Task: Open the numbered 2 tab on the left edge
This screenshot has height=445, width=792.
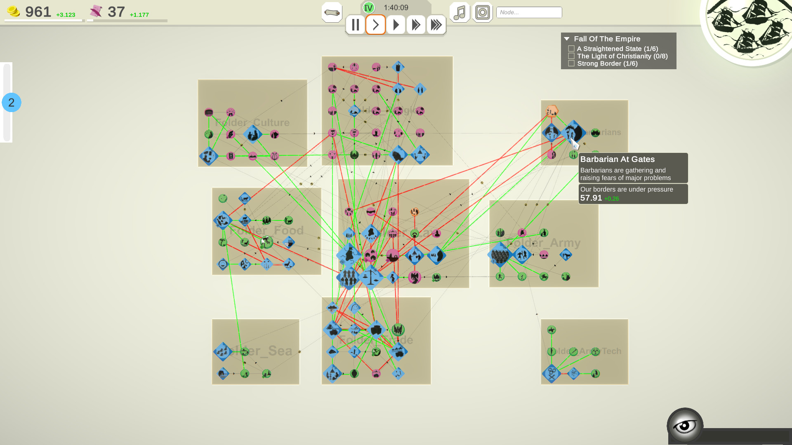Action: 12,103
